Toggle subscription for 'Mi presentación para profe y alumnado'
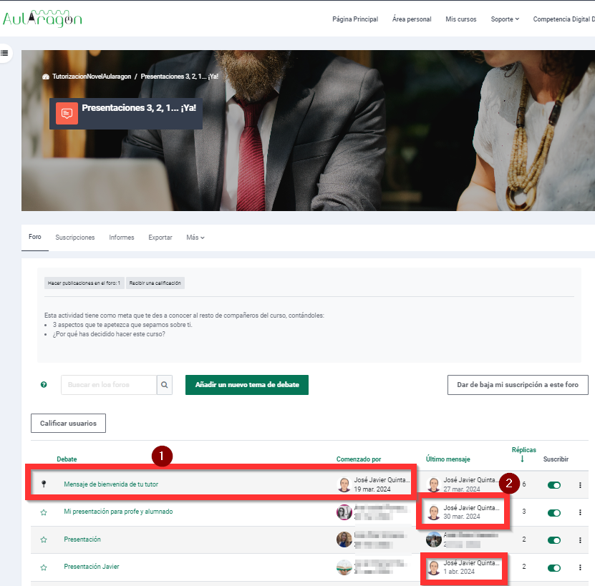Image resolution: width=595 pixels, height=586 pixels. point(554,513)
